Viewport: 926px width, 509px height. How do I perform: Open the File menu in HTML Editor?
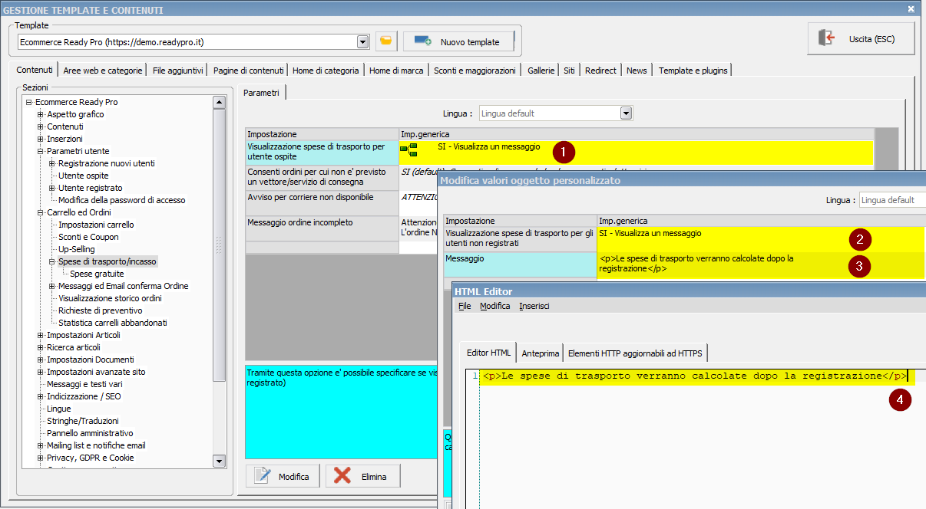coord(465,306)
